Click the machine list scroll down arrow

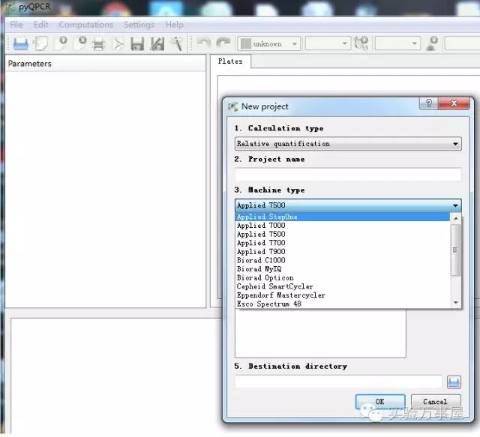[456, 303]
